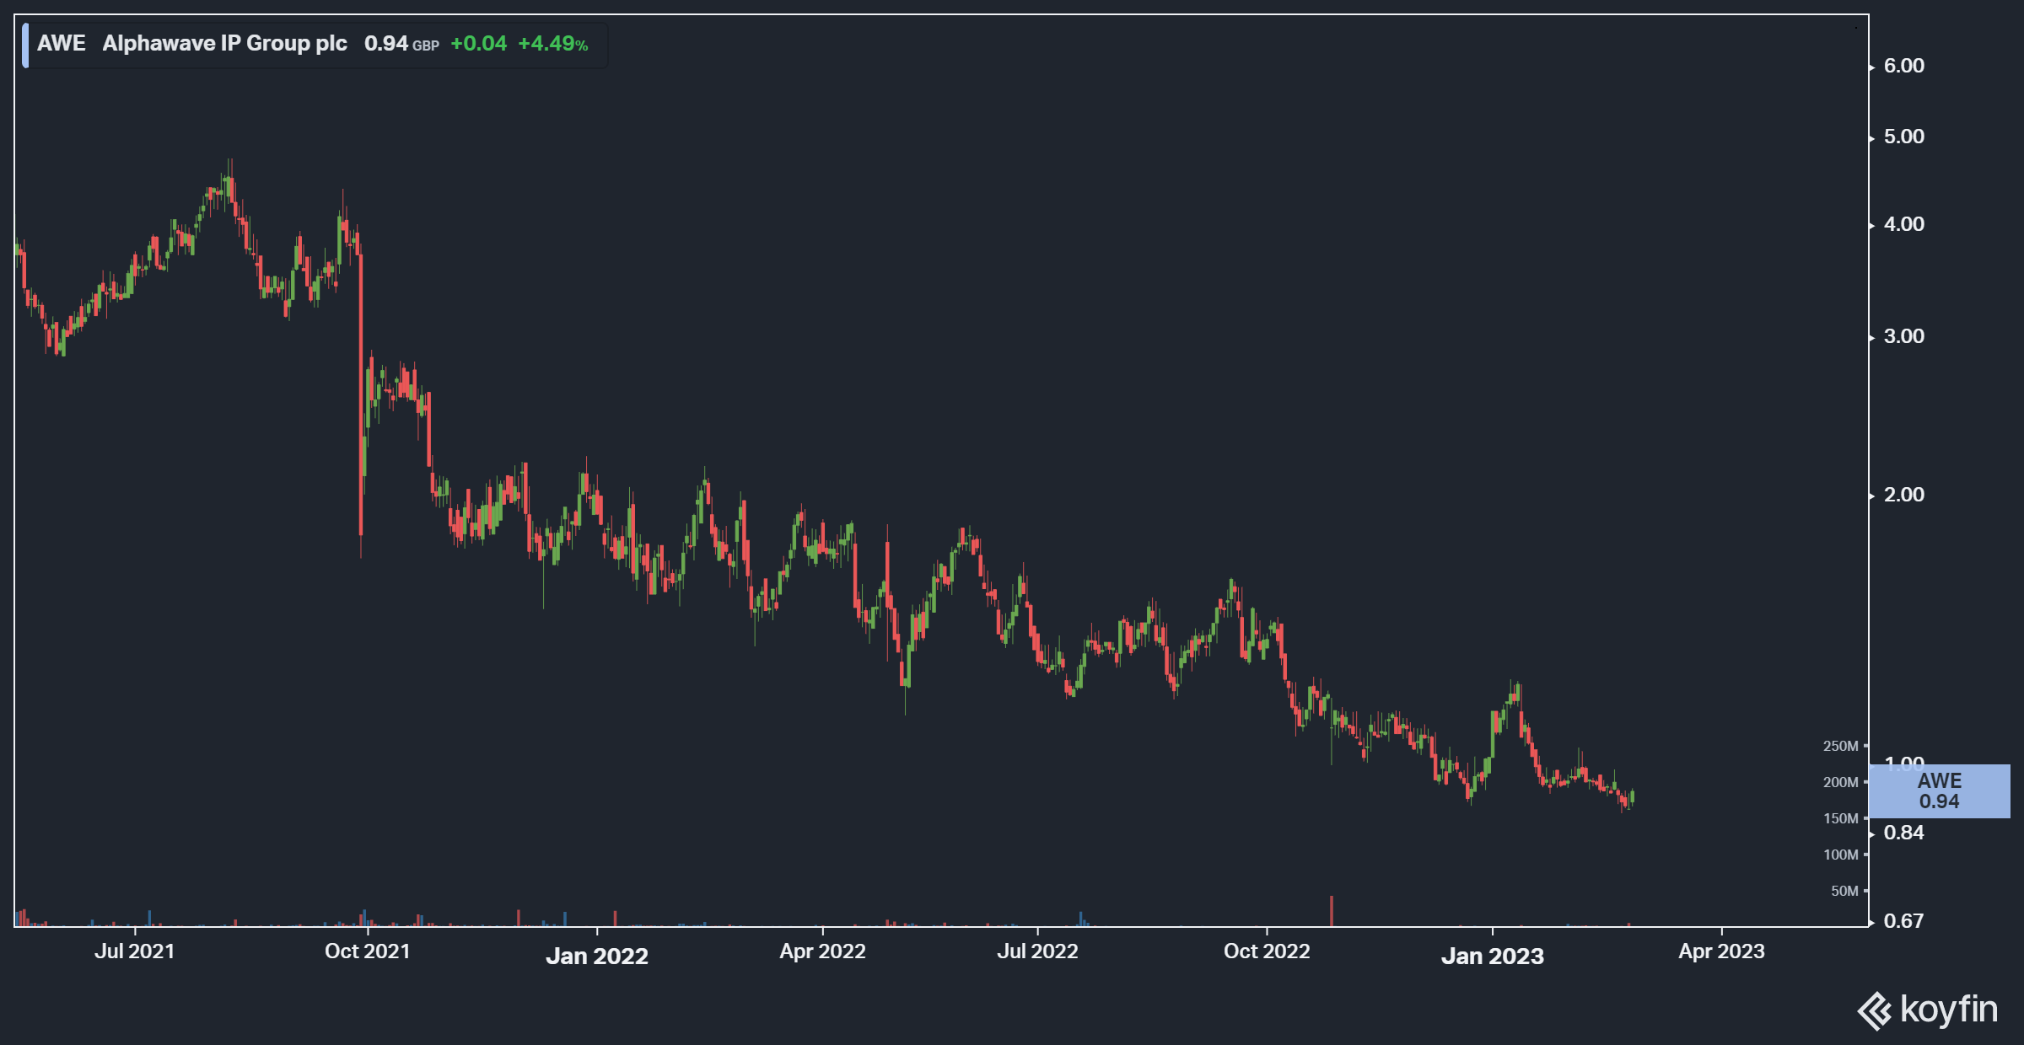Click the tall red volume bar after Oct 2022
Image resolution: width=2024 pixels, height=1045 pixels.
coord(1332,910)
